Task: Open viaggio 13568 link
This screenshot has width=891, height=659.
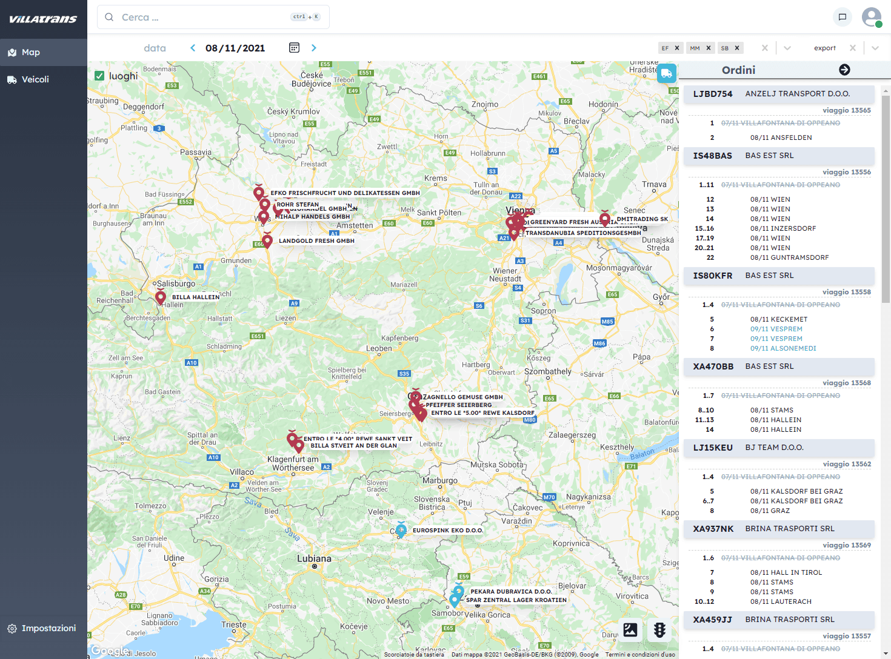Action: [x=847, y=383]
